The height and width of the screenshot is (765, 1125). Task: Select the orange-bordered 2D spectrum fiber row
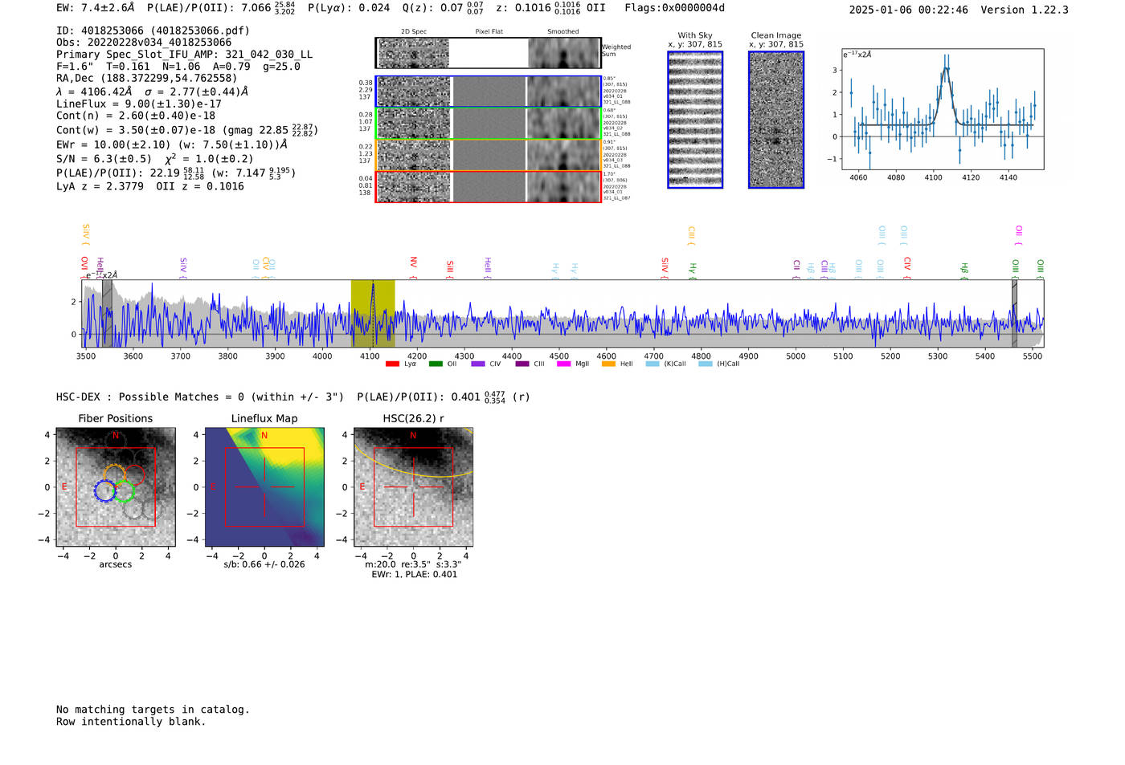(x=489, y=155)
